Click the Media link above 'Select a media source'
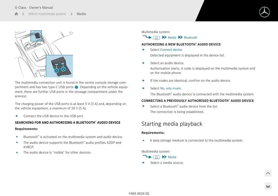This screenshot has width=278, height=196. click(x=172, y=157)
